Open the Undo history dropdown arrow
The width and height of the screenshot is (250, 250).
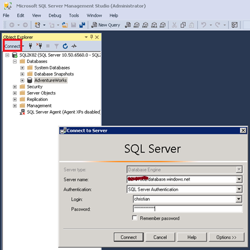click(211, 25)
